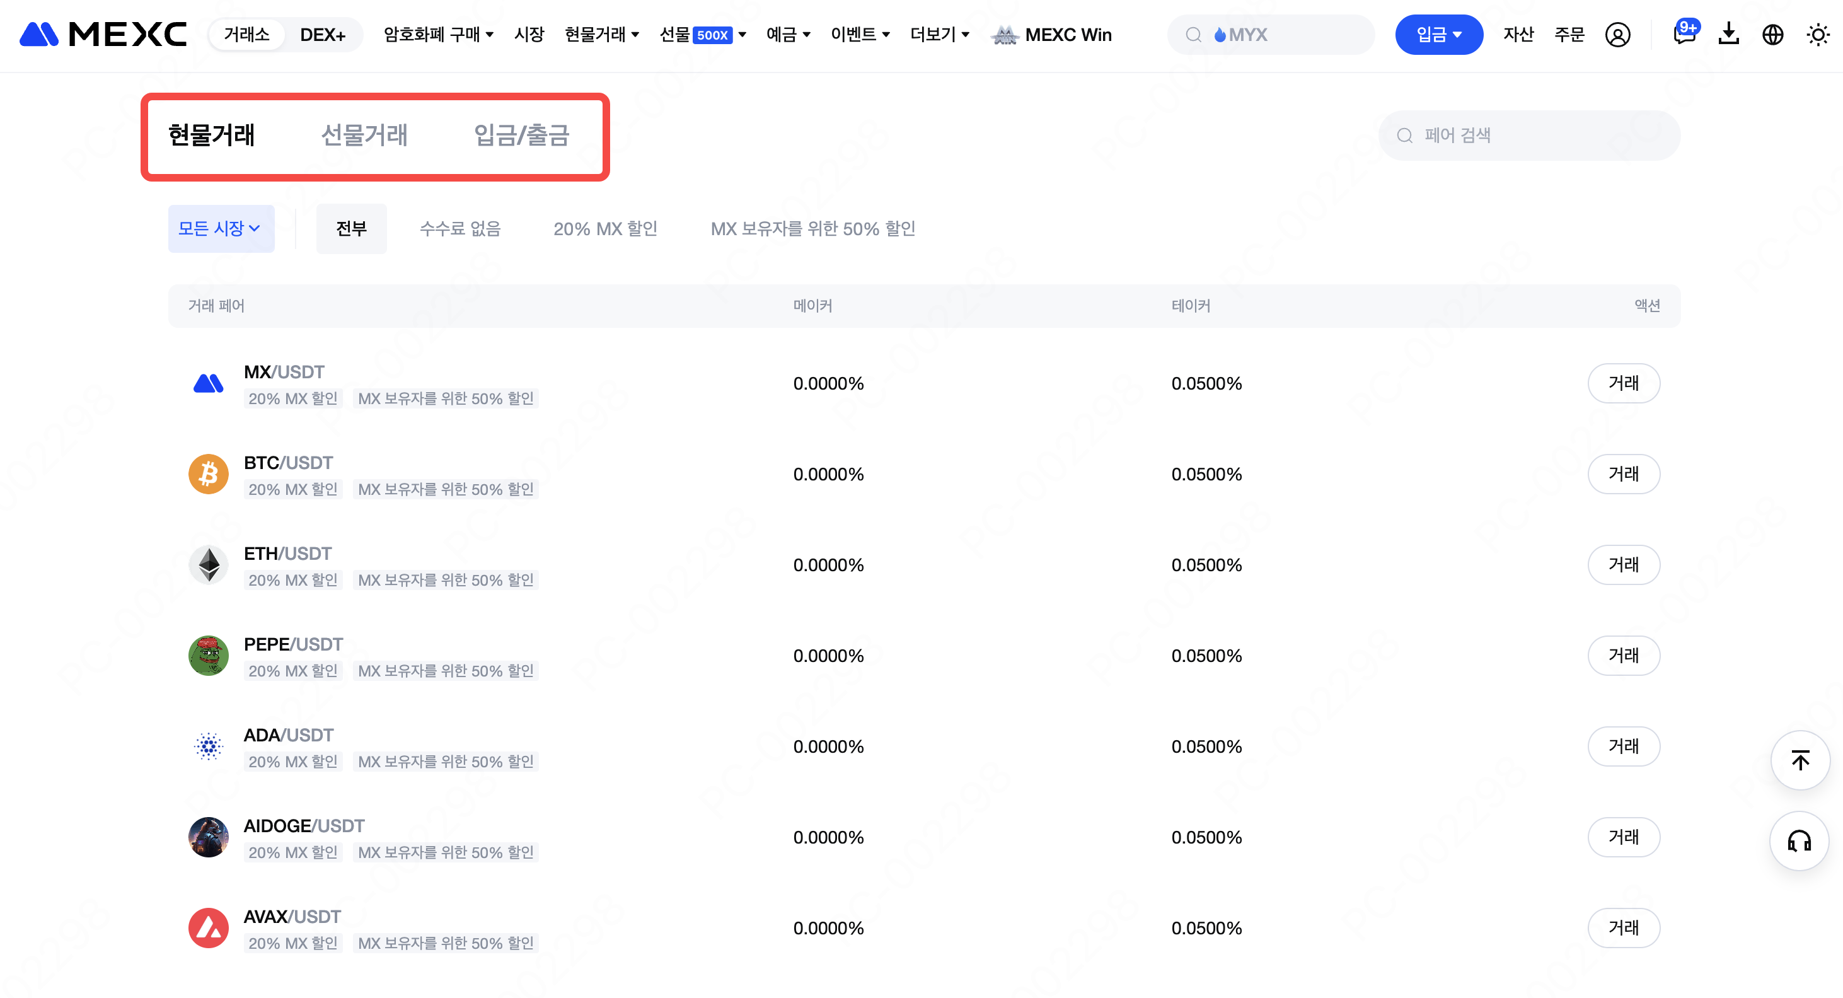Screen dimensions: 1843x998
Task: Click the Avalanche AVAX coin icon
Action: pyautogui.click(x=208, y=928)
